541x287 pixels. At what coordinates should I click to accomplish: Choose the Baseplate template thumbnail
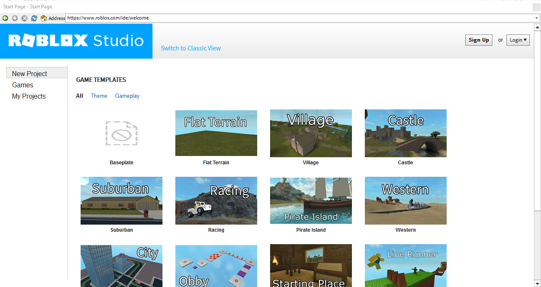[x=121, y=133]
